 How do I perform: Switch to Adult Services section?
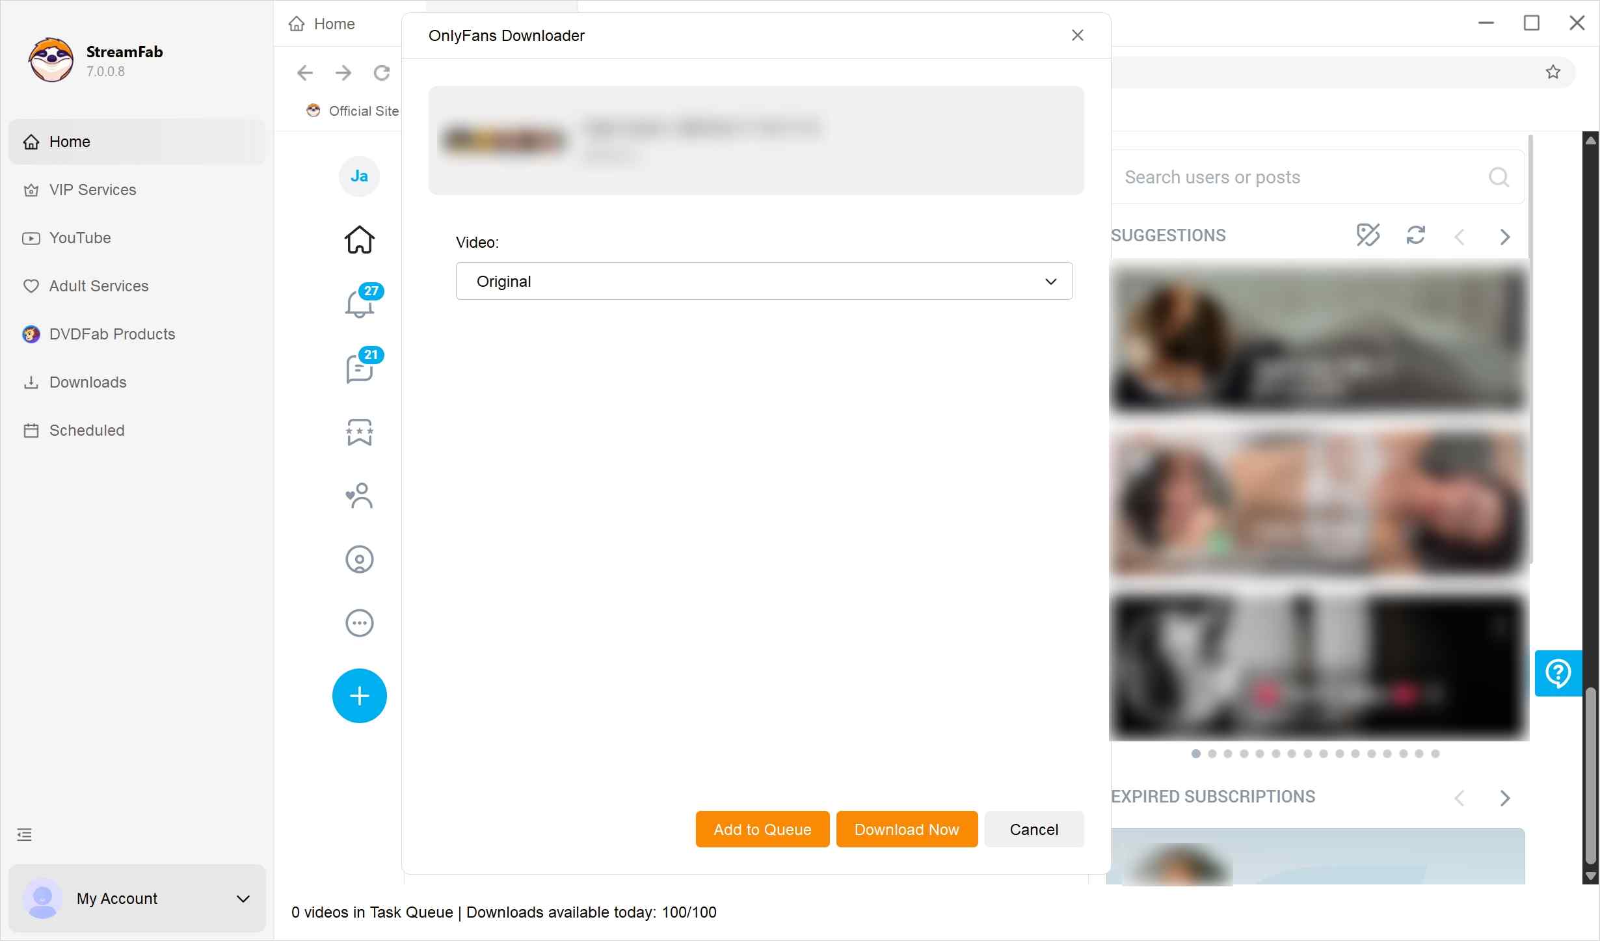[99, 285]
